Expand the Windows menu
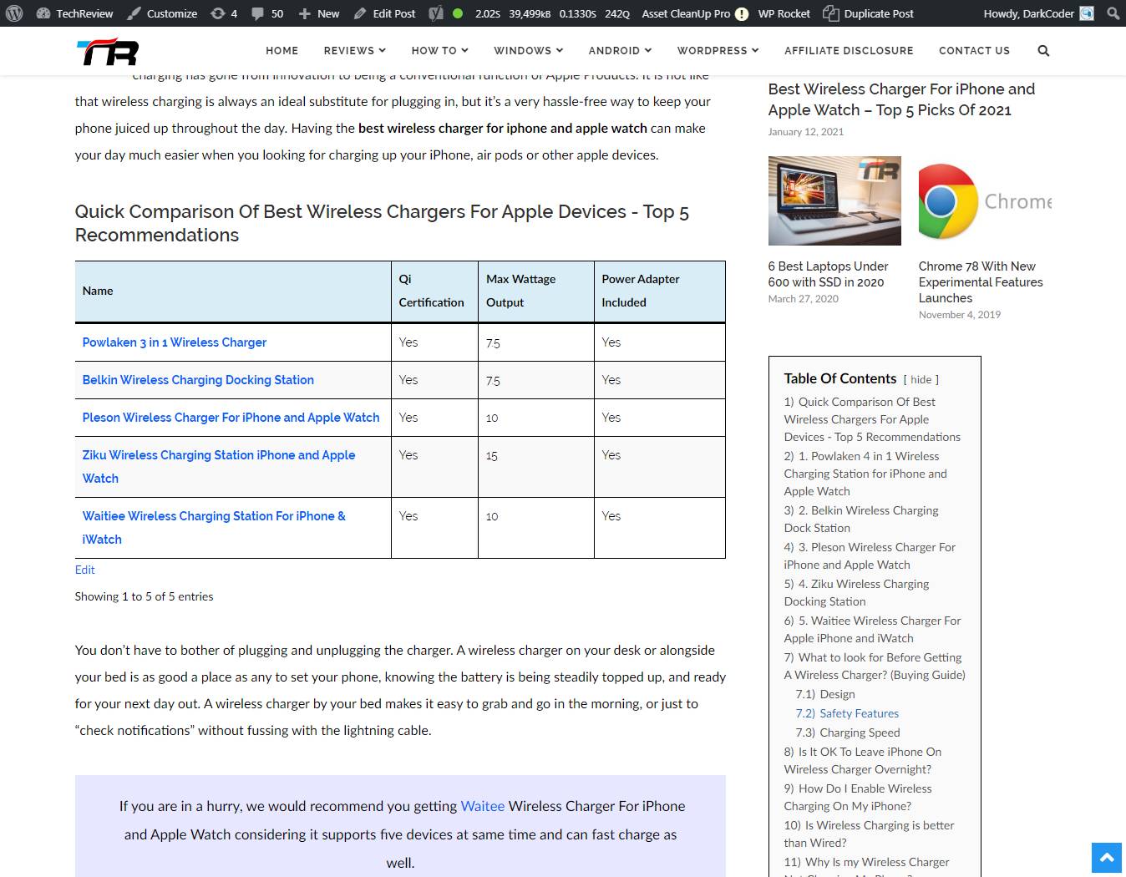The height and width of the screenshot is (877, 1126). (528, 51)
